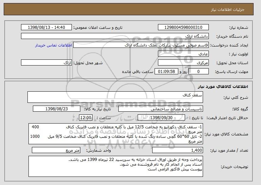Select the remaining time field 01:09:58
The image size is (261, 185).
pos(166,72)
